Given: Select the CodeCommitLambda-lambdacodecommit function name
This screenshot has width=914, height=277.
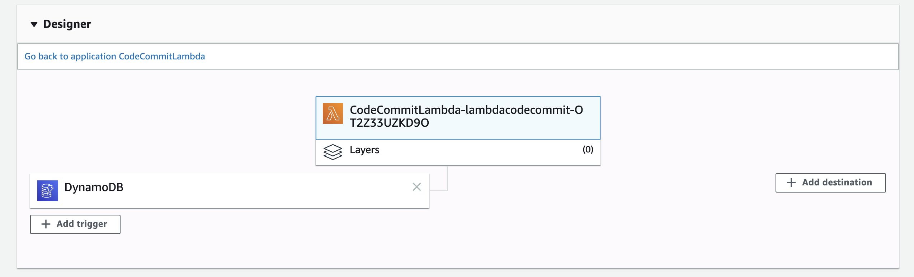Looking at the screenshot, I should coord(466,116).
